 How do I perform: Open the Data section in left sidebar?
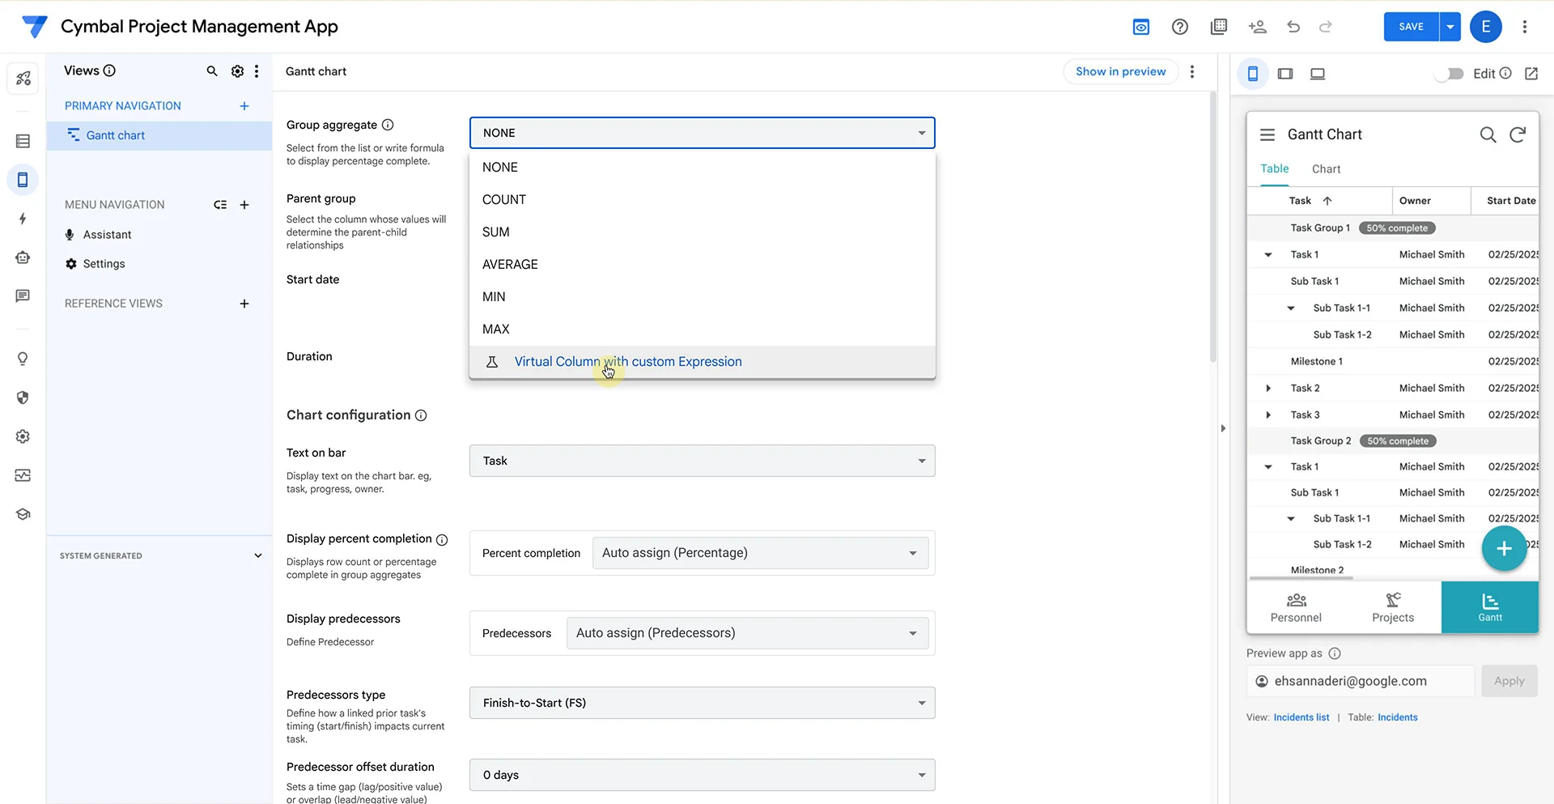click(23, 141)
